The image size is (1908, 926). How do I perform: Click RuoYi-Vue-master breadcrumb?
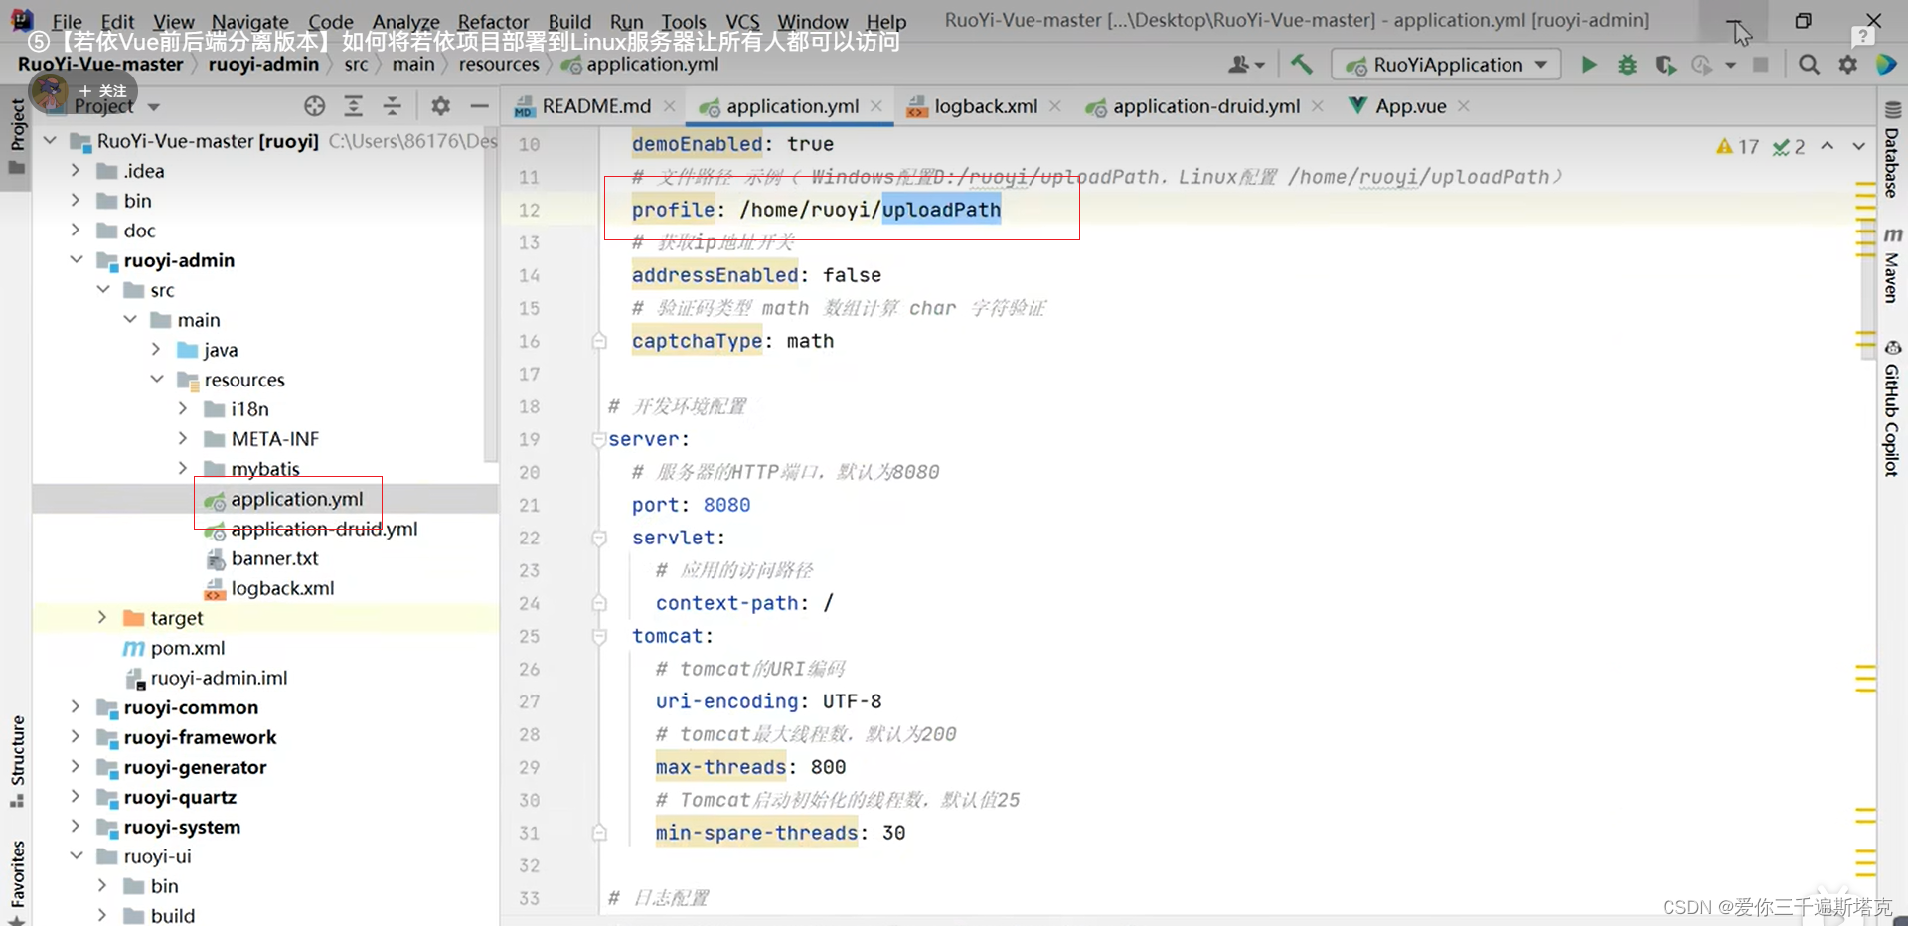100,64
